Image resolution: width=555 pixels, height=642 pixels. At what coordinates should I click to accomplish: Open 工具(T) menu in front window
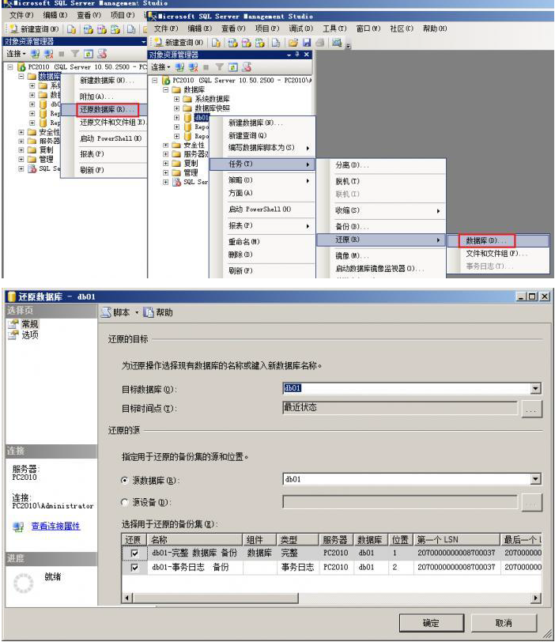pos(334,28)
